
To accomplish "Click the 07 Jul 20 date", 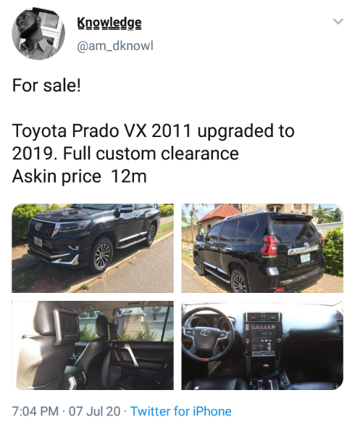I will click(94, 411).
